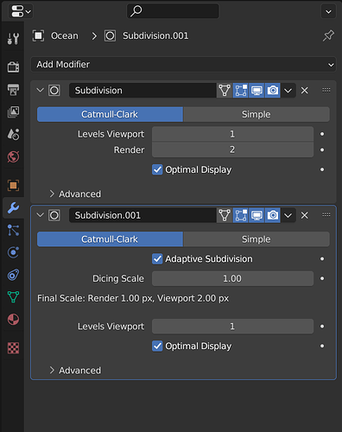This screenshot has width=342, height=432.
Task: Toggle Optimal Display in the Subdivision.001 modifier
Action: point(157,346)
